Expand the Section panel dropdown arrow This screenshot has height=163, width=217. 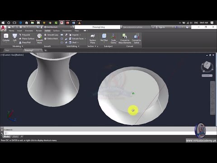tap(95, 46)
